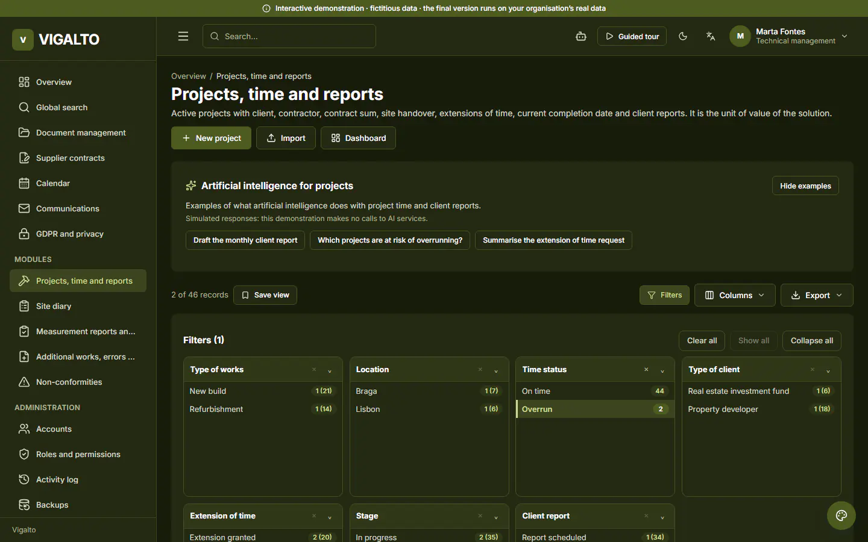Run 'Draft the monthly client report' example

[x=245, y=240]
